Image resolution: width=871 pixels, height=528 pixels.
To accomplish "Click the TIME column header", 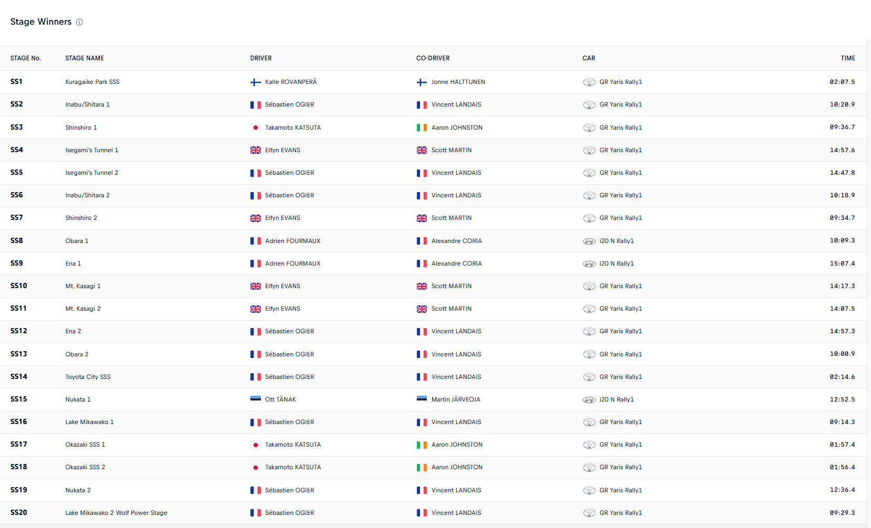I will [x=847, y=58].
